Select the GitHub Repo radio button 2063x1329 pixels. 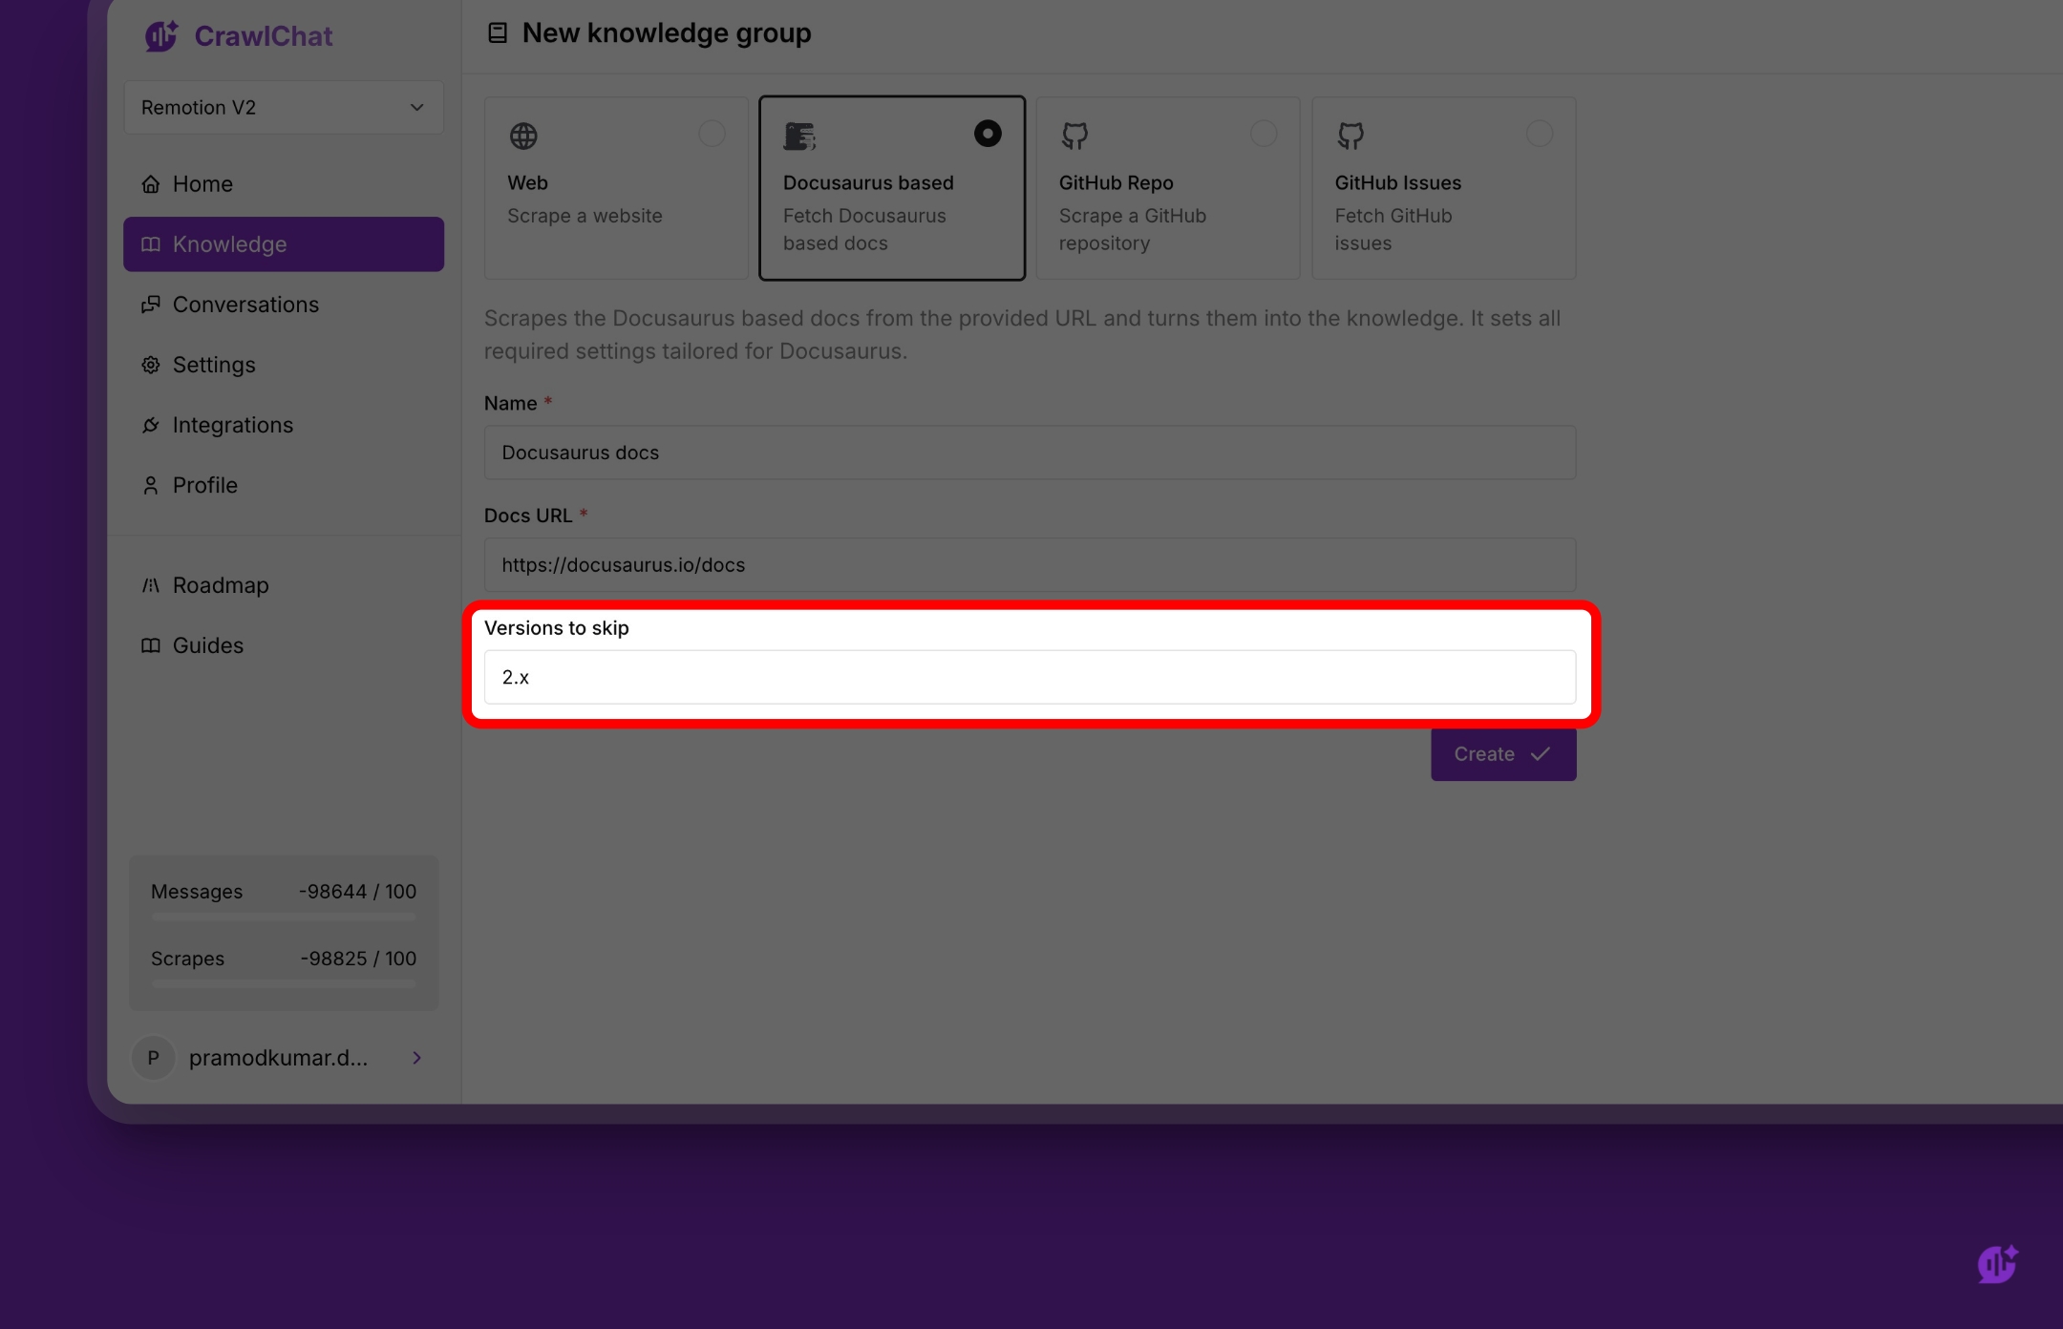1264,134
